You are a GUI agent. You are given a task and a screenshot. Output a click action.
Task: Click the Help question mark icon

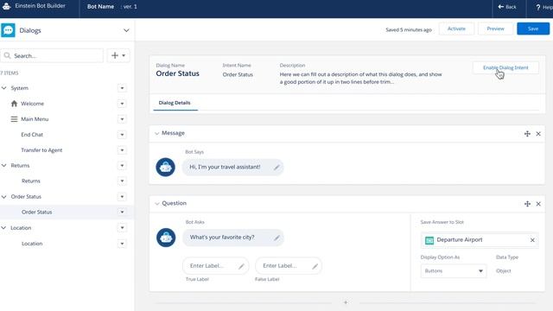coord(538,7)
